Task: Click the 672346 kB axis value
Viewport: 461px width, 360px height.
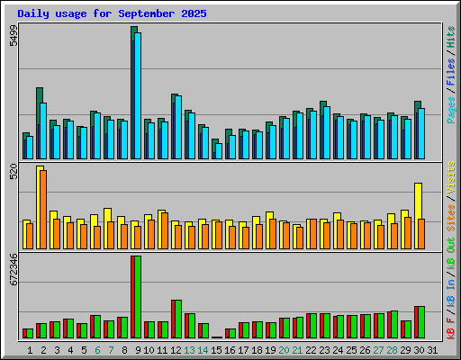Action: 14,269
